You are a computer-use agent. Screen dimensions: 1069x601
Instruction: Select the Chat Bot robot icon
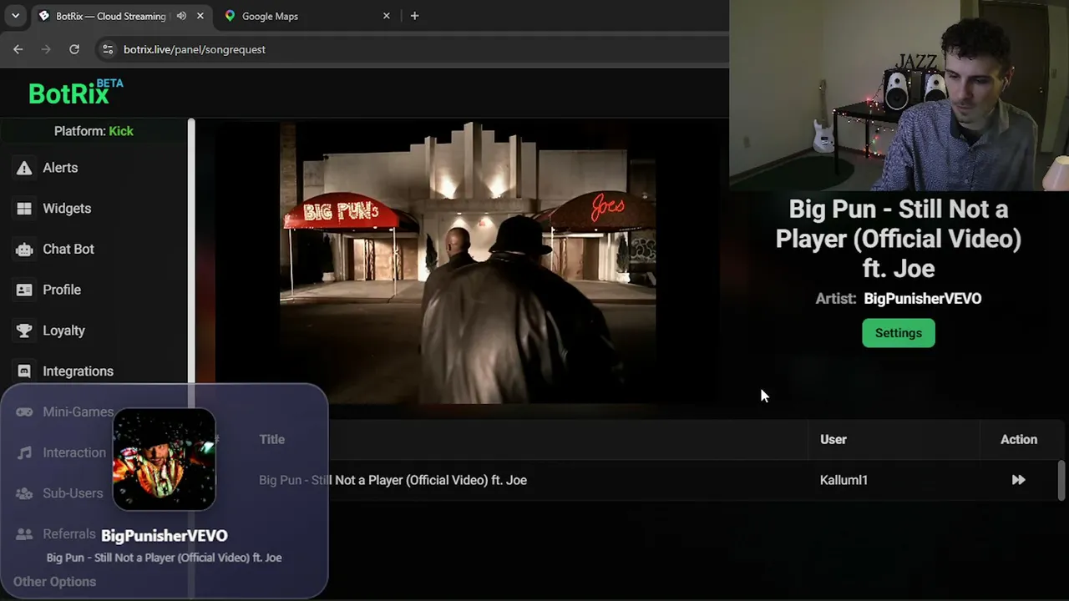click(x=24, y=250)
